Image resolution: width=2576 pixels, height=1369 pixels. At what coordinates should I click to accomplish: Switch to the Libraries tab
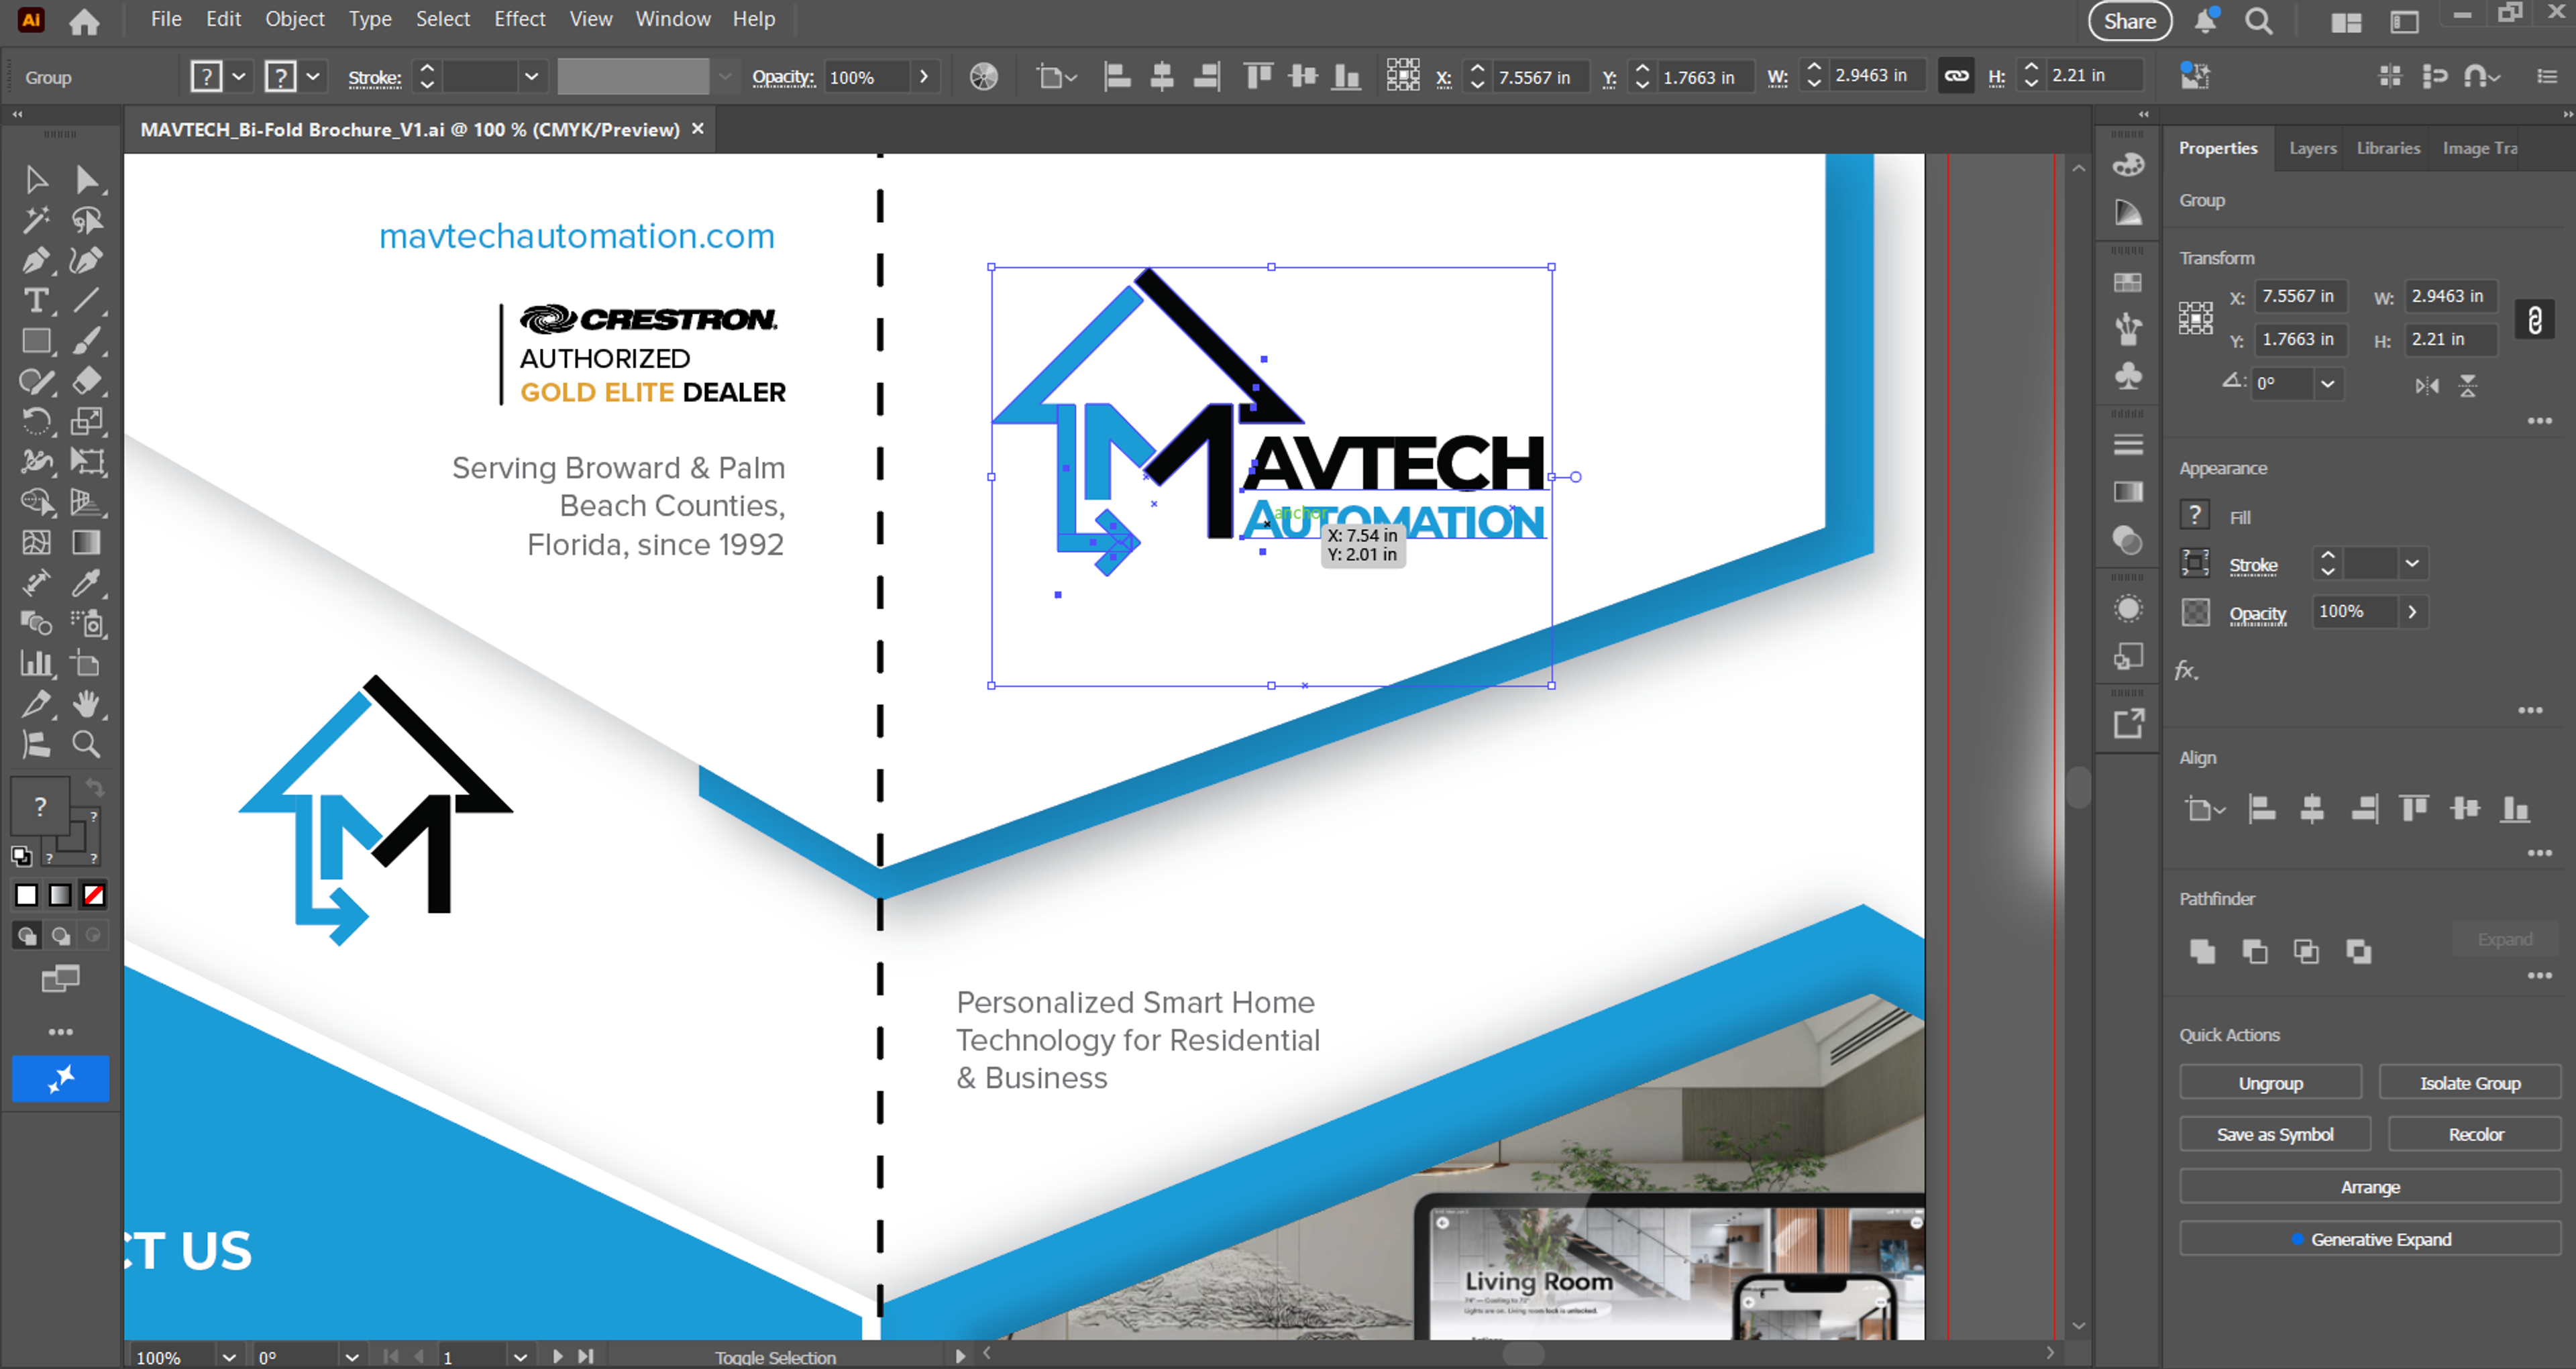point(2388,148)
